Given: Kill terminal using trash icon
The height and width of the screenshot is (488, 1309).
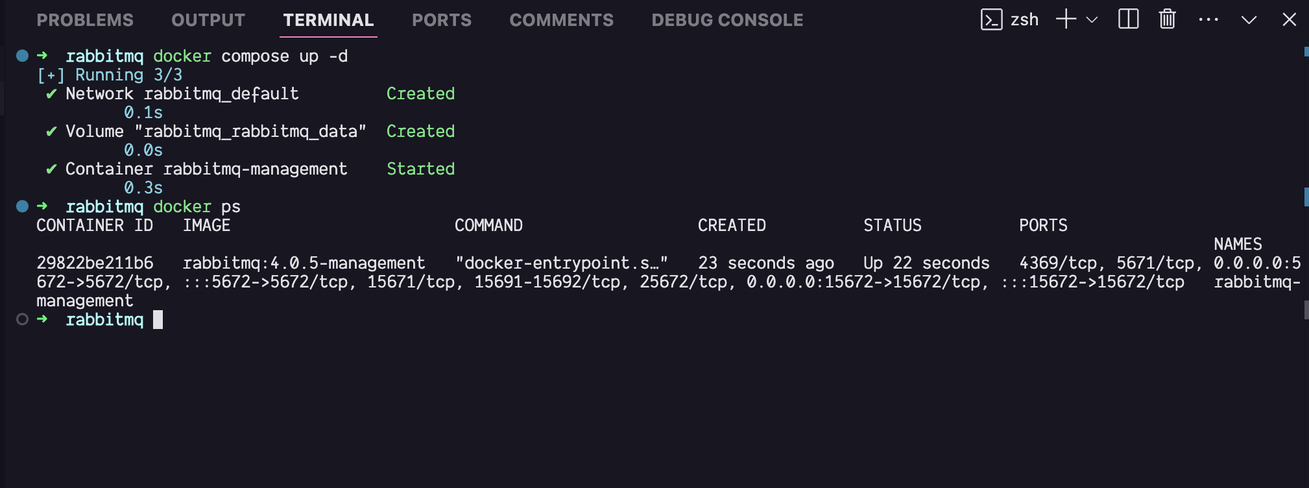Looking at the screenshot, I should (x=1167, y=19).
